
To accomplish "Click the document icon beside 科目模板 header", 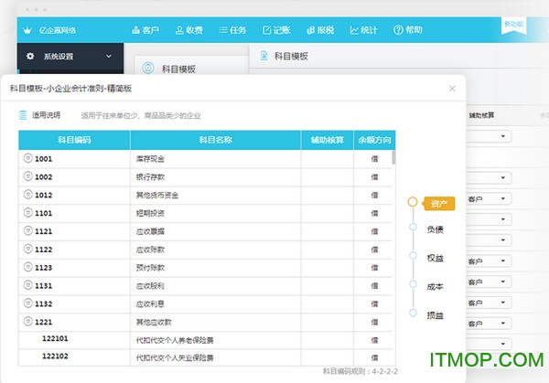I will pos(264,56).
